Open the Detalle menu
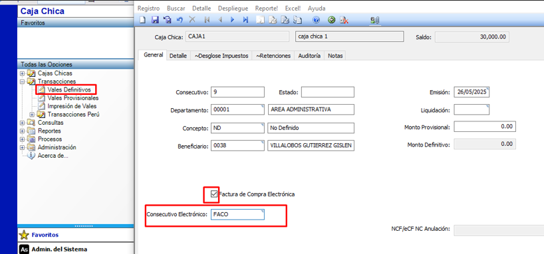Viewport: 544px width, 254px height. pos(202,9)
